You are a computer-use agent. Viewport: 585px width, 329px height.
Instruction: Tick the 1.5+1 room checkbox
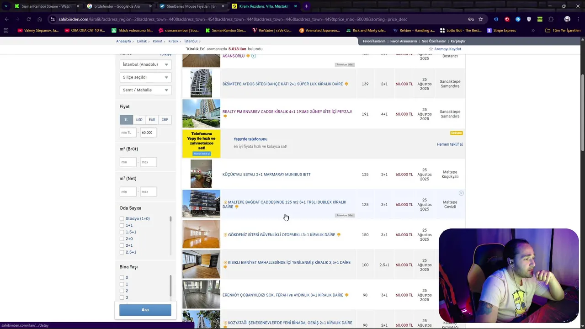(x=122, y=232)
